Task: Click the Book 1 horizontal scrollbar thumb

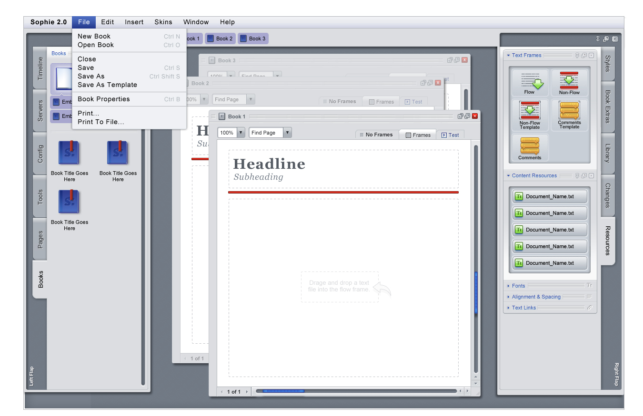Action: 283,391
